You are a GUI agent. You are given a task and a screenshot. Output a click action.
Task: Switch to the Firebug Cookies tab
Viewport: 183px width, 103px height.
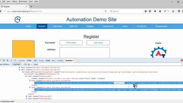pyautogui.click(x=60, y=60)
